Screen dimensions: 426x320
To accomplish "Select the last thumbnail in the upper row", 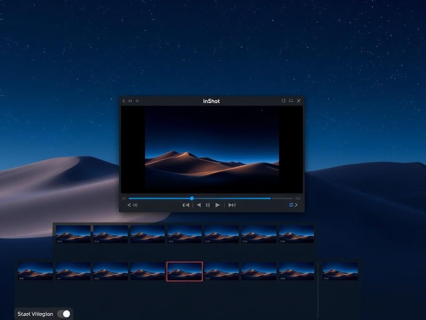I will (x=296, y=234).
